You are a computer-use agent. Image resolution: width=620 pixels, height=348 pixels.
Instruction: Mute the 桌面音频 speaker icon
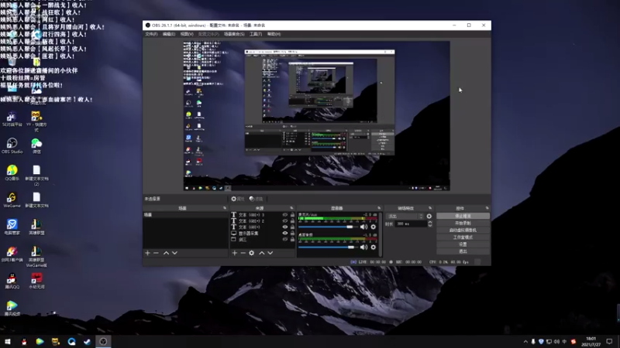coord(363,247)
